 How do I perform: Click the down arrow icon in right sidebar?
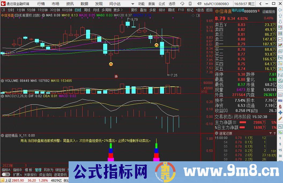point(280,22)
